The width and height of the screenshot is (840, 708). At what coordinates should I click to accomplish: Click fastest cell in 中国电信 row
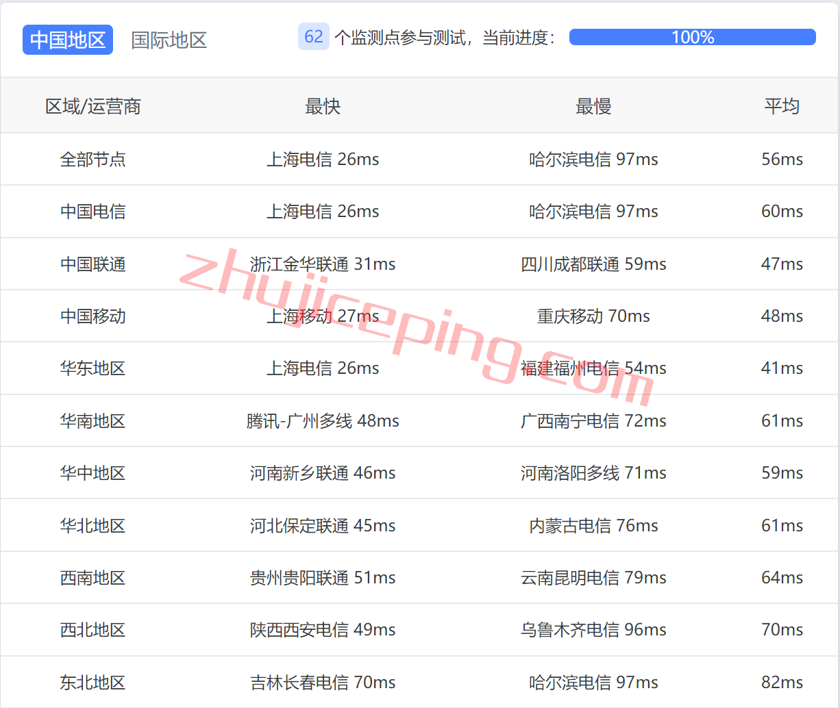pyautogui.click(x=323, y=212)
